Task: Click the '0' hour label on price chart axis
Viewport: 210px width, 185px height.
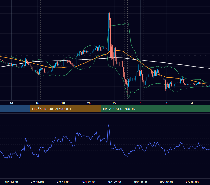Action: [141, 103]
